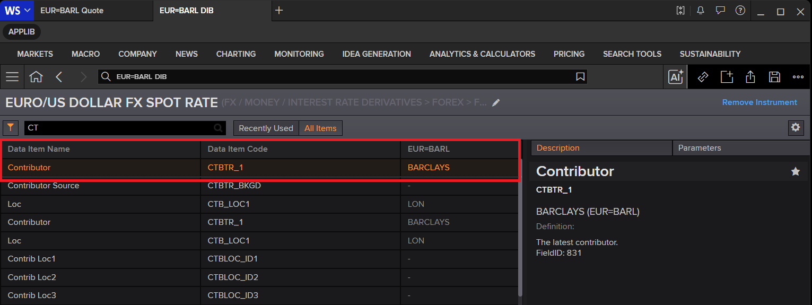
Task: Open the CHARTING menu
Action: [236, 54]
